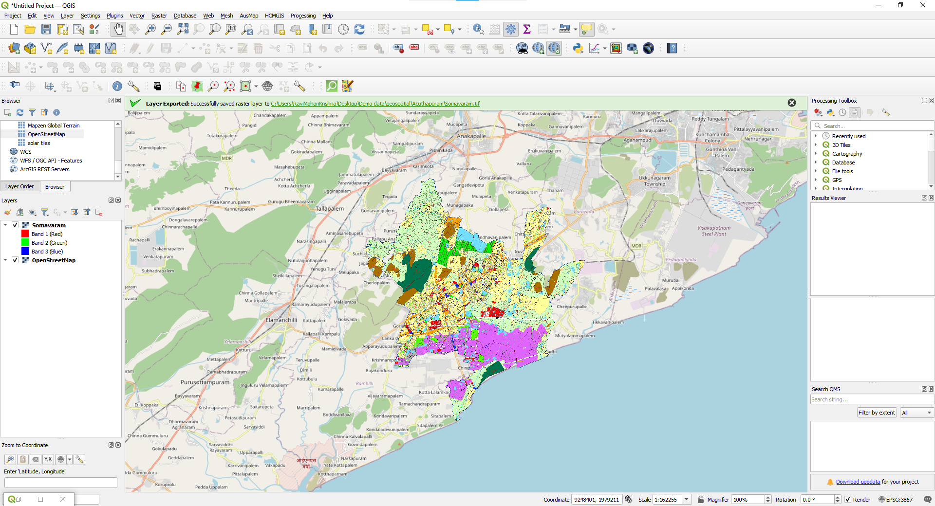
Task: Dismiss the Layer Exported message bar
Action: pyautogui.click(x=792, y=103)
